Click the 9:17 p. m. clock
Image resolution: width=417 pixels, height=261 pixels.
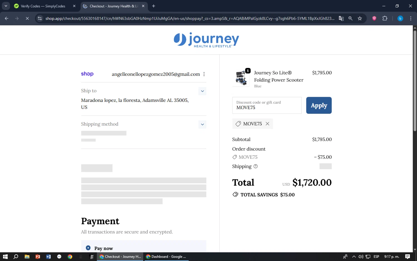pos(392,257)
